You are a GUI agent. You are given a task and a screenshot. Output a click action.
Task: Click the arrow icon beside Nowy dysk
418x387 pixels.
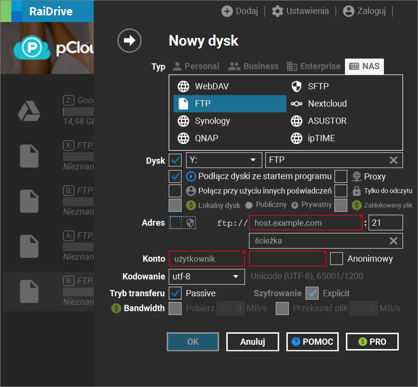click(x=129, y=40)
